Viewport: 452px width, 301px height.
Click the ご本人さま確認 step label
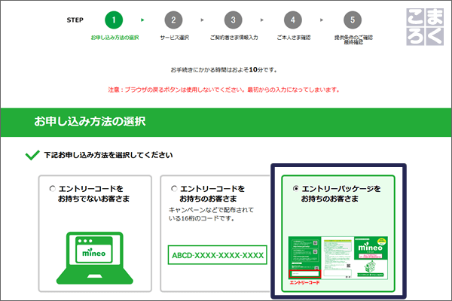tap(294, 38)
